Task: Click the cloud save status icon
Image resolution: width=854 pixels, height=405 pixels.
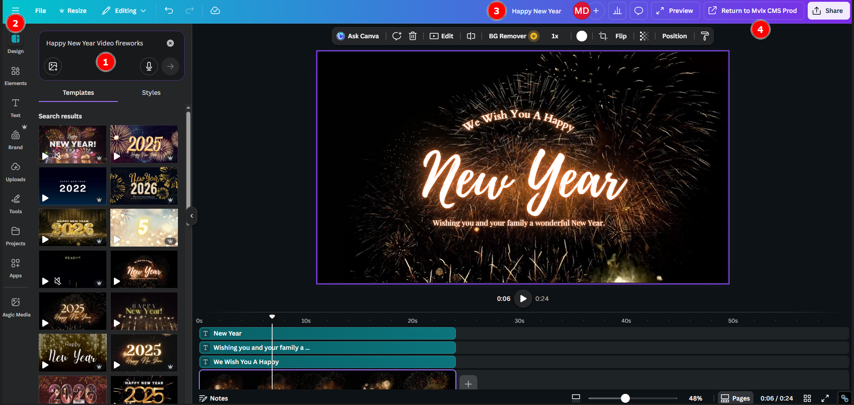Action: [x=215, y=11]
